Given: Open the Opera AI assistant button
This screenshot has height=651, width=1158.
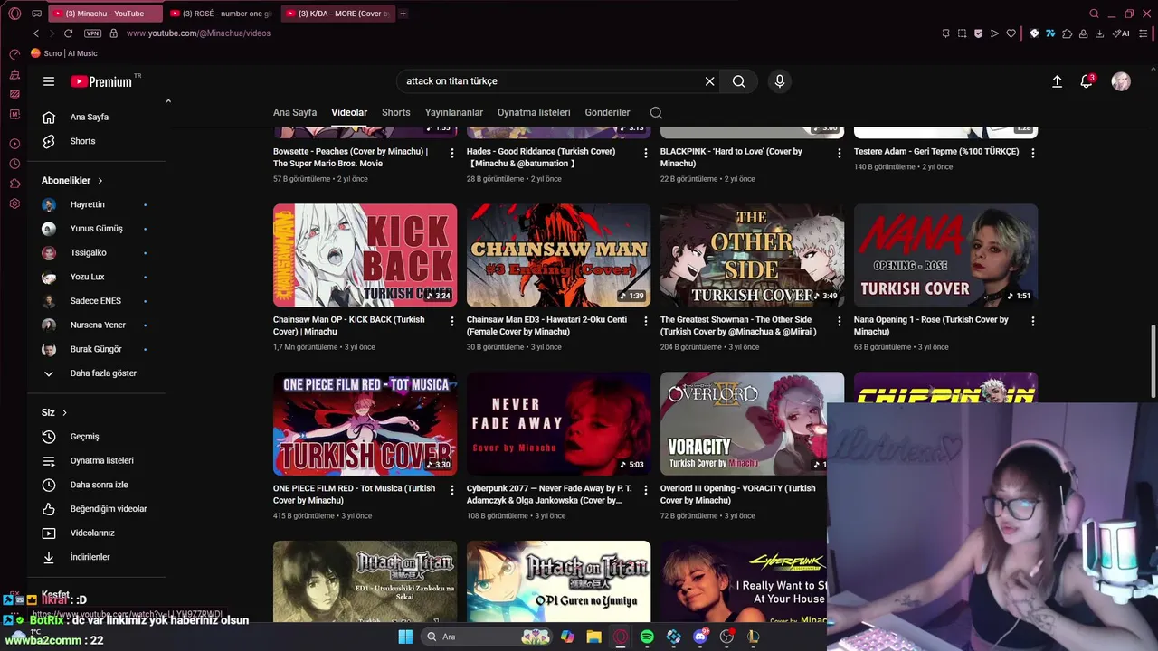Looking at the screenshot, I should pyautogui.click(x=1121, y=33).
